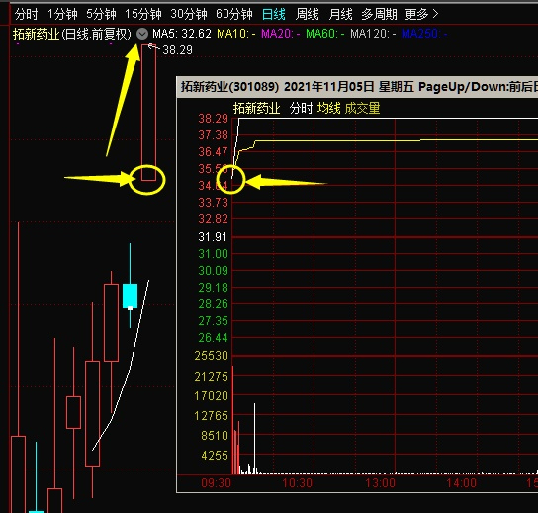Viewport: 538px width, 513px height.
Task: Select the 1分钟 period tab
Action: pos(62,14)
